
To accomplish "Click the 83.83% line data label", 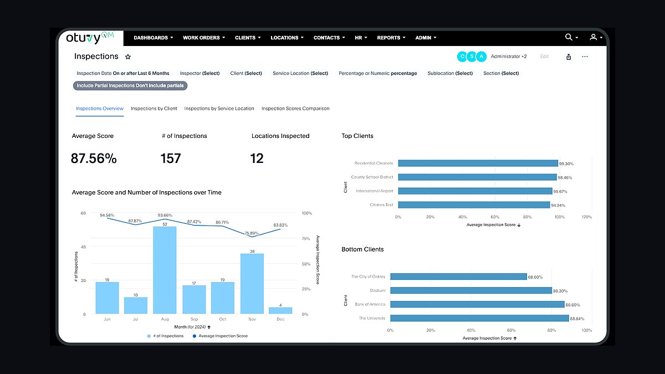I will point(280,225).
